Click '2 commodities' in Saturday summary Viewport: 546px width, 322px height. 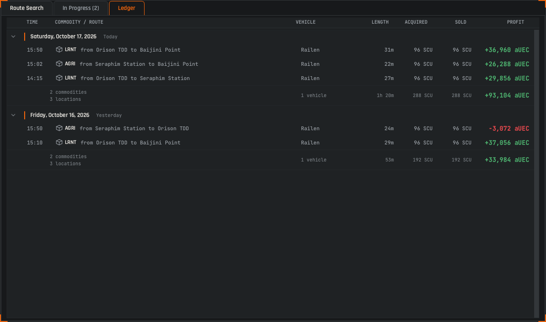click(68, 92)
